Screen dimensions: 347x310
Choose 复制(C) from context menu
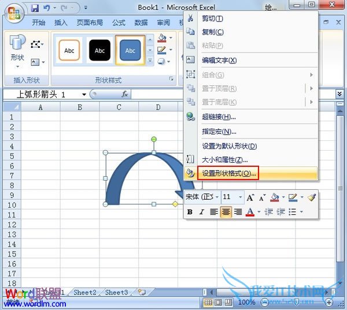click(251, 32)
